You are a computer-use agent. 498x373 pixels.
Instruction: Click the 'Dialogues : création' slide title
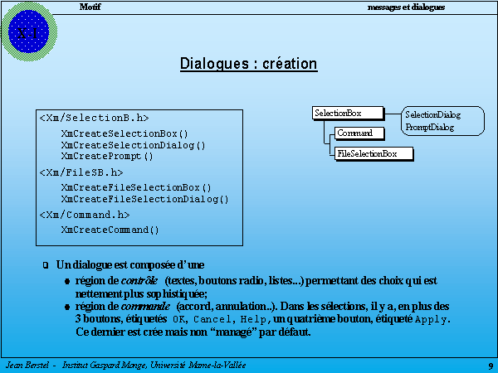[x=248, y=64]
